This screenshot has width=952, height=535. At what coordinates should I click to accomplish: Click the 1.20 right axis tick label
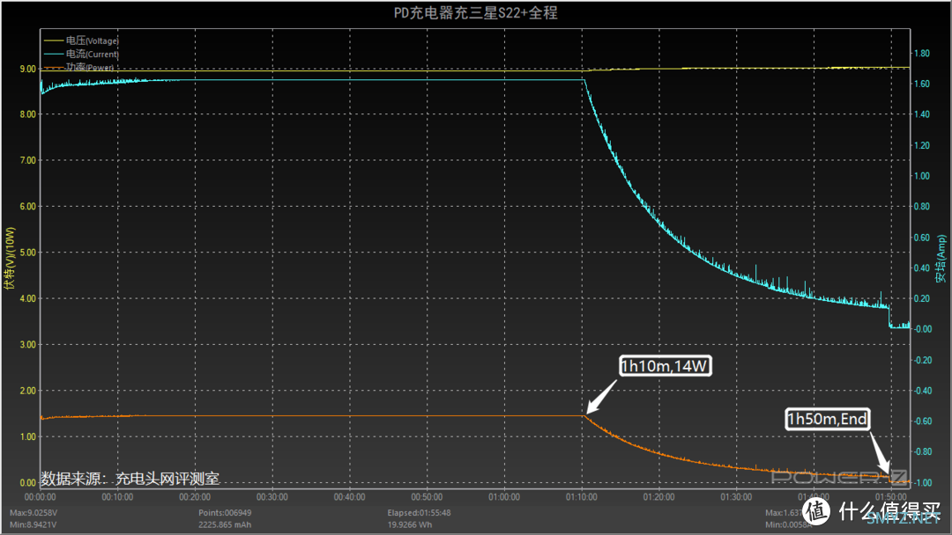922,145
